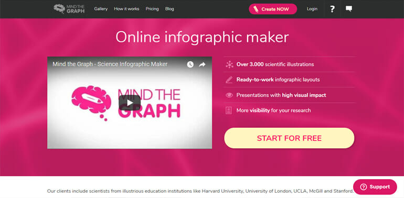Viewport: 404px width, 198px height.
Task: Go to the Pricing page
Action: click(x=152, y=9)
